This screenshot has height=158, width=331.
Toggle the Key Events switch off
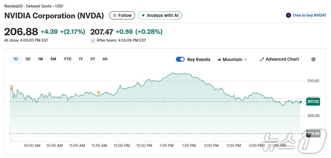click(180, 59)
